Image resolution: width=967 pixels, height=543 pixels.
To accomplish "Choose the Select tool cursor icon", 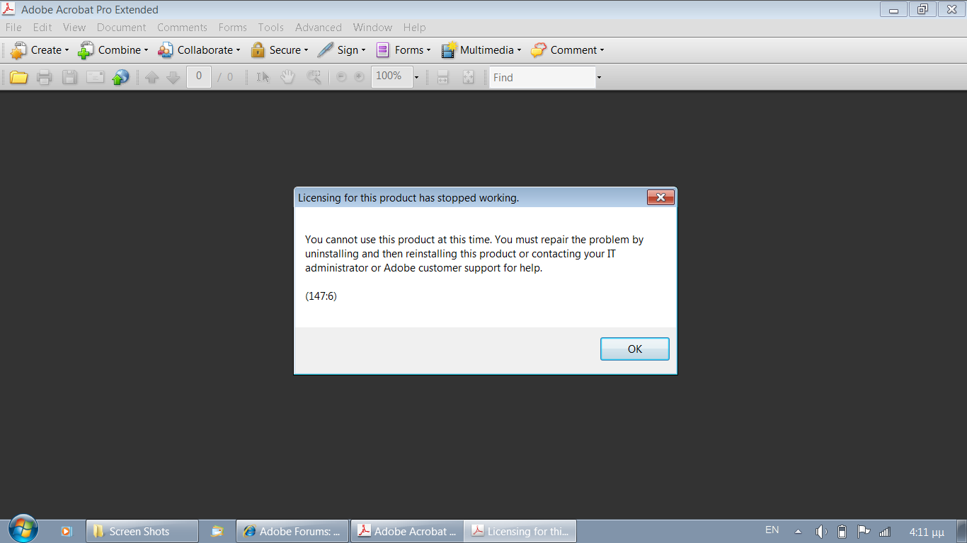I will pos(263,77).
